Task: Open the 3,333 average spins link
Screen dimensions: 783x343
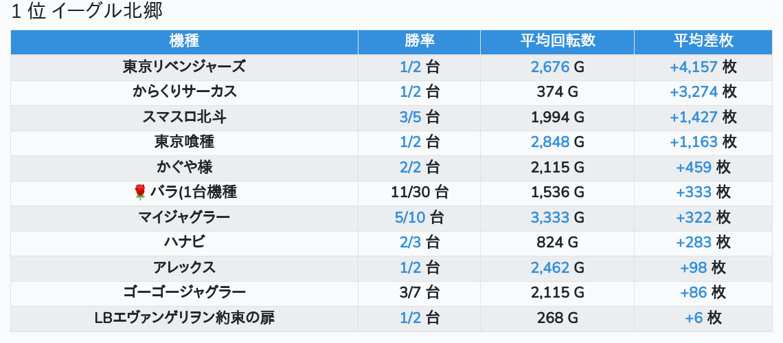Action: coord(550,218)
